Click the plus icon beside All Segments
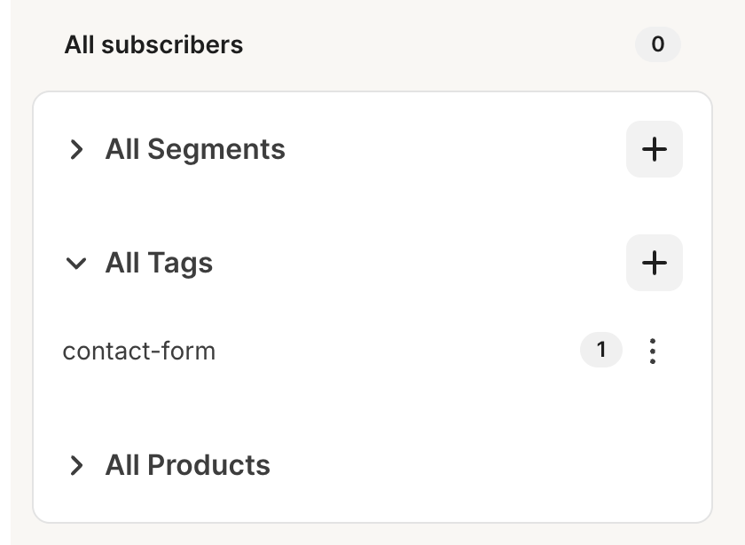 pyautogui.click(x=654, y=149)
